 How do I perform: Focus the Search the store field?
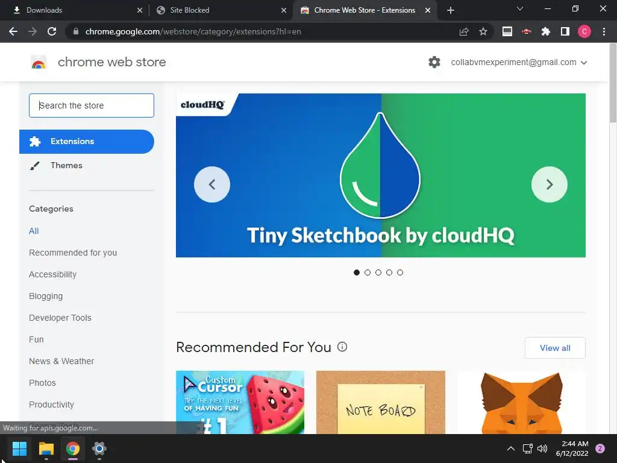coord(92,106)
